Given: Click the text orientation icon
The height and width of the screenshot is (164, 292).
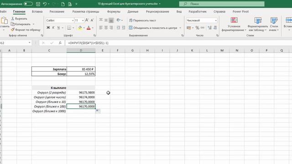Looking at the screenshot, I should [119, 20].
